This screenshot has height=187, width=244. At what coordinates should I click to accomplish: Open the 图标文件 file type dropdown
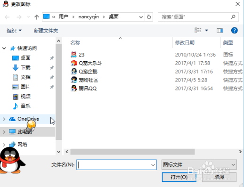point(199,164)
